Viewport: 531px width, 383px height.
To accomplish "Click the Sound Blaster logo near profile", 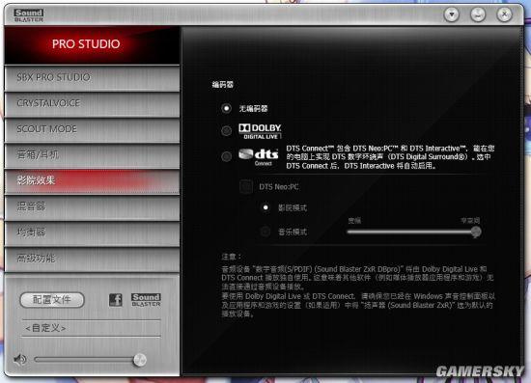I will [x=146, y=300].
